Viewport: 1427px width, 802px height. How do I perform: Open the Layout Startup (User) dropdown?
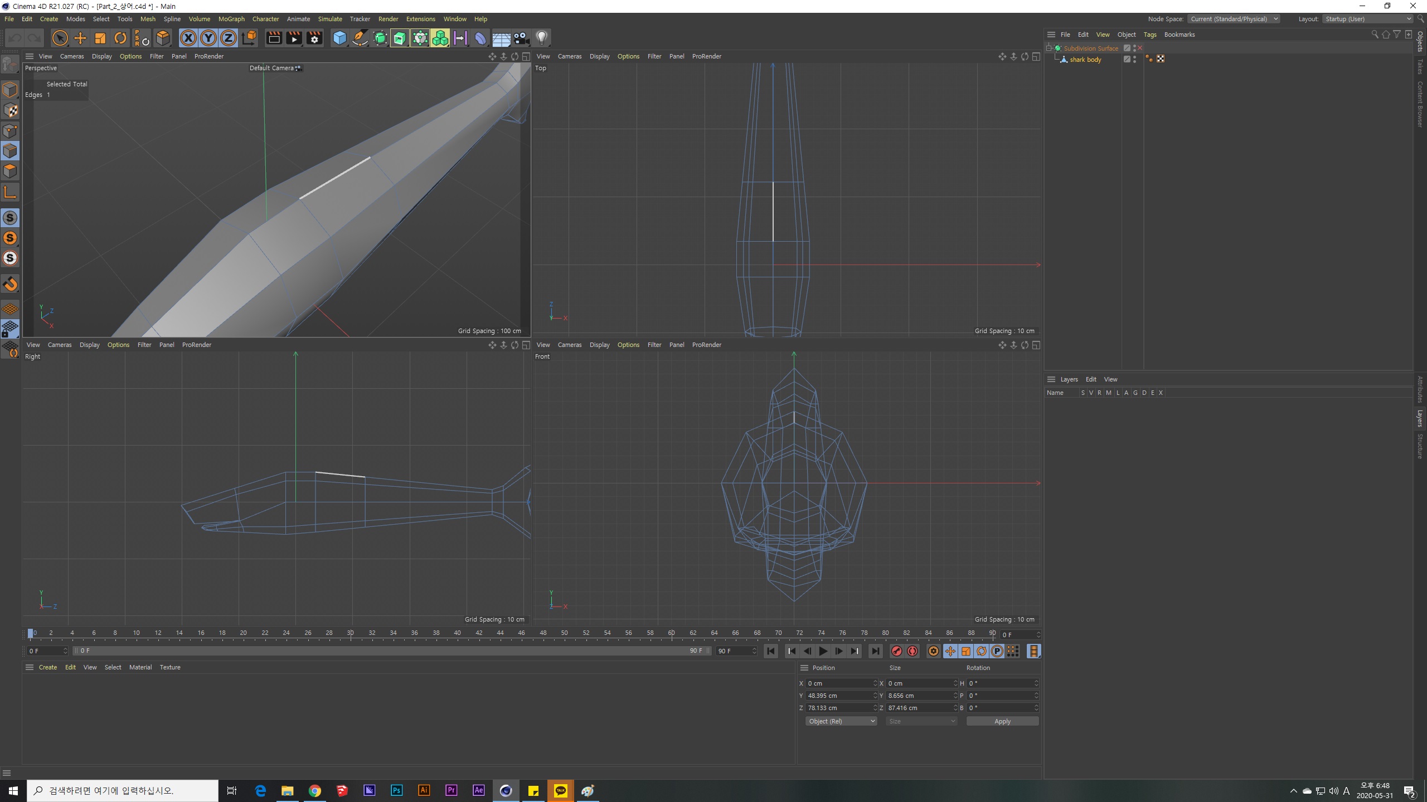(1367, 19)
